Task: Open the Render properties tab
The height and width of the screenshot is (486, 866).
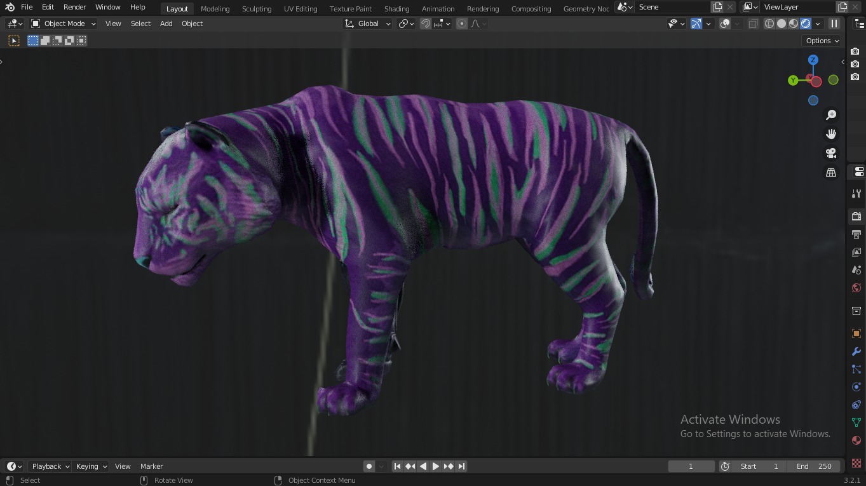Action: tap(856, 217)
